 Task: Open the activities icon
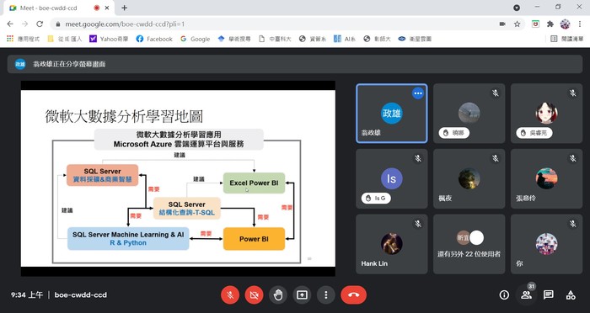coord(571,295)
